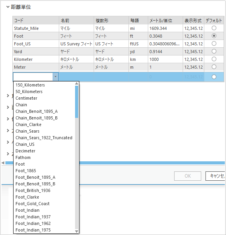Viewport: 226px width, 235px height.
Task: Click the 複数形 column header
Action: coord(111,21)
